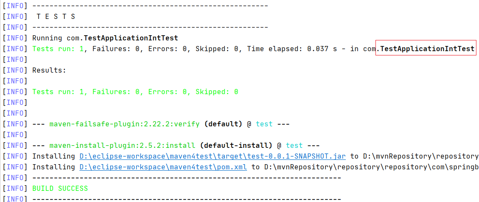Open the test-0.0.1-SNAPSHOT.jar file link
Image resolution: width=479 pixels, height=202 pixels.
213,156
